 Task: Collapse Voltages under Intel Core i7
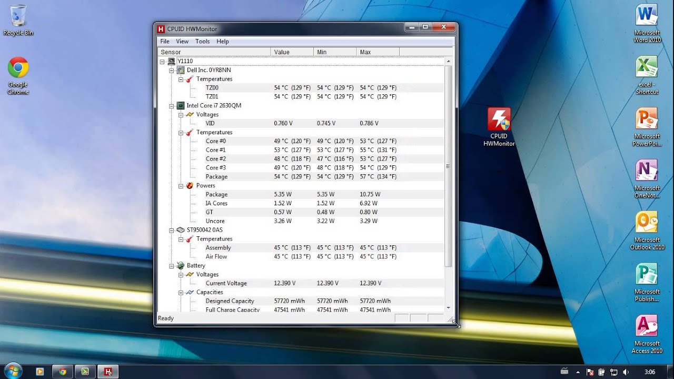[181, 114]
